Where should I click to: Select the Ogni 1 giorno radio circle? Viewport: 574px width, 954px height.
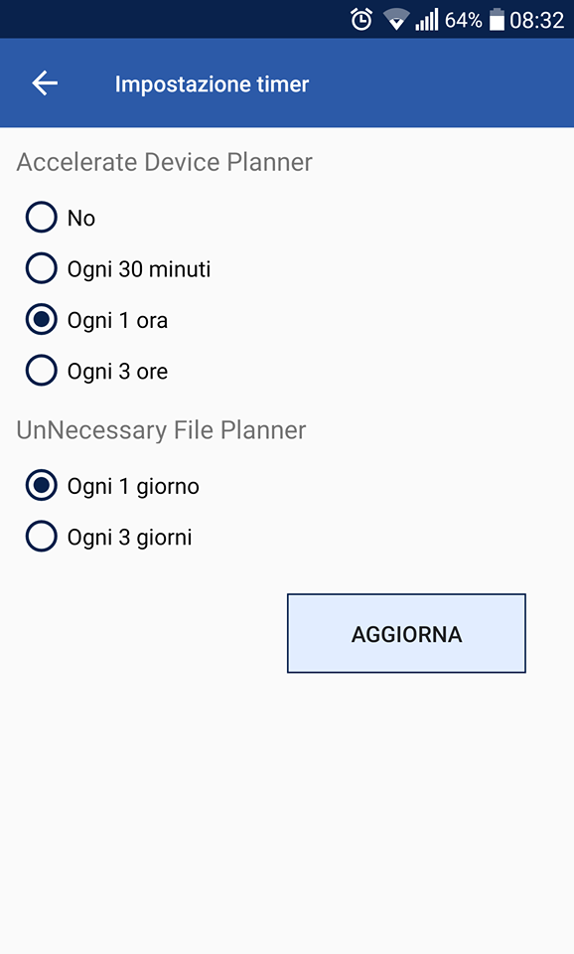[42, 486]
